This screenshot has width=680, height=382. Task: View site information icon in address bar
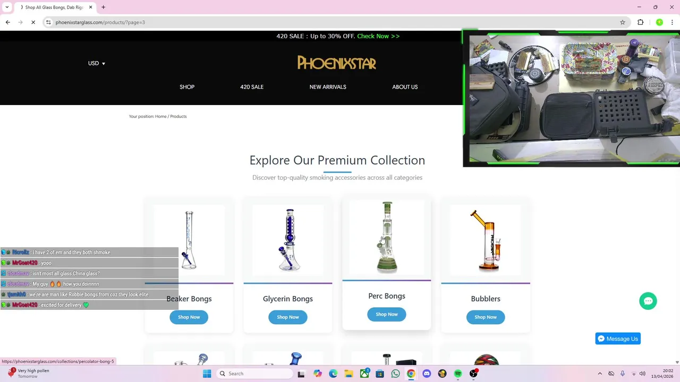pos(48,22)
